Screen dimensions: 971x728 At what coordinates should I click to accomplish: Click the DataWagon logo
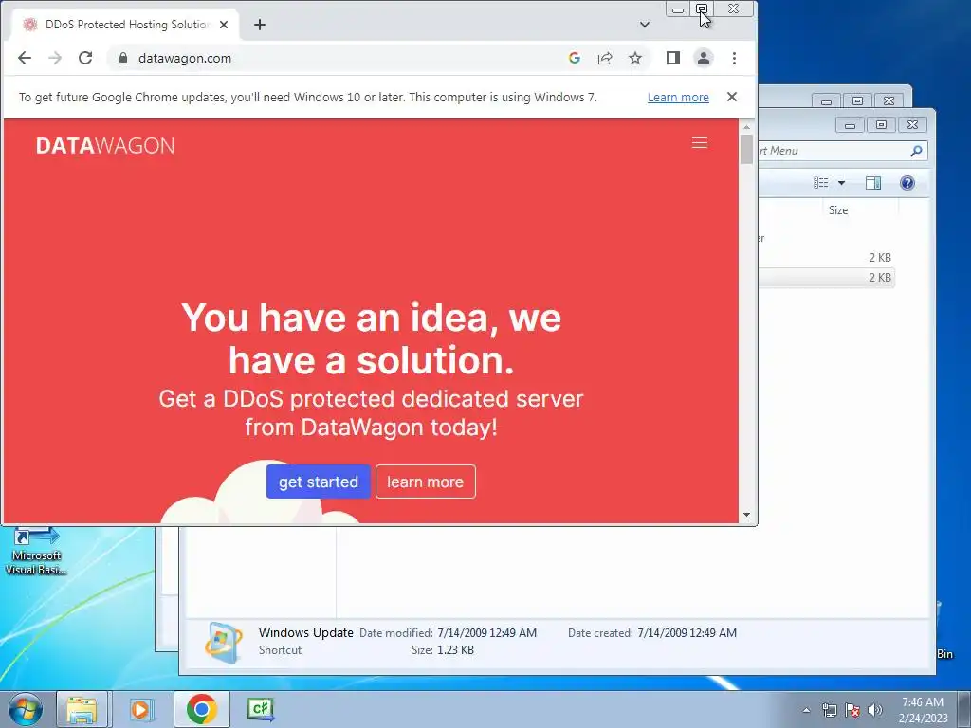coord(105,145)
